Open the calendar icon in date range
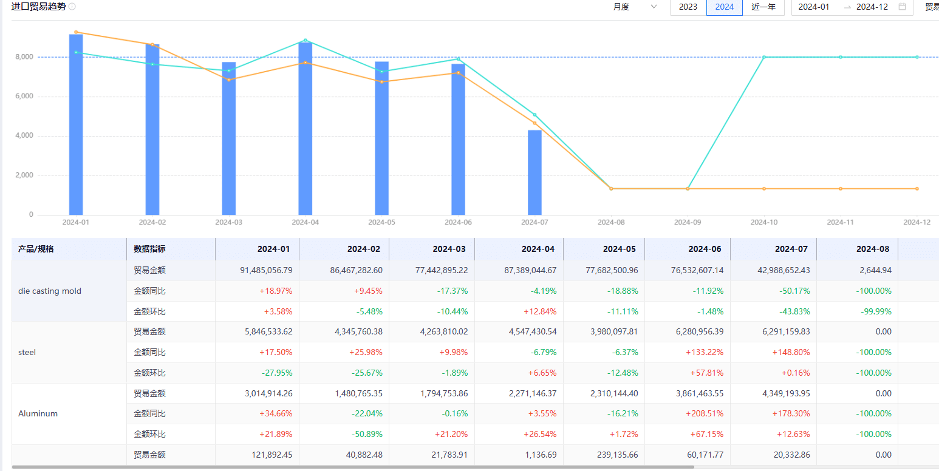 tap(902, 7)
